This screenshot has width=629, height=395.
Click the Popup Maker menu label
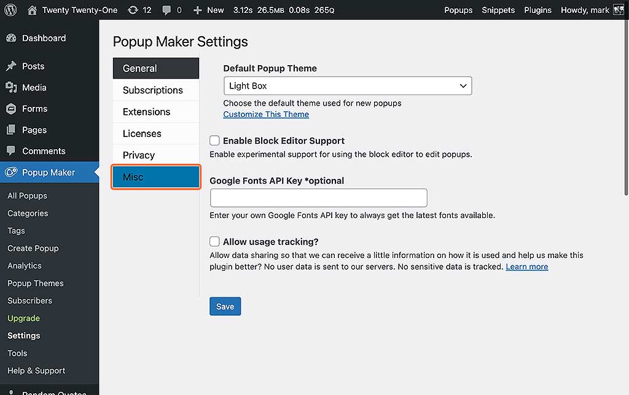pyautogui.click(x=49, y=173)
